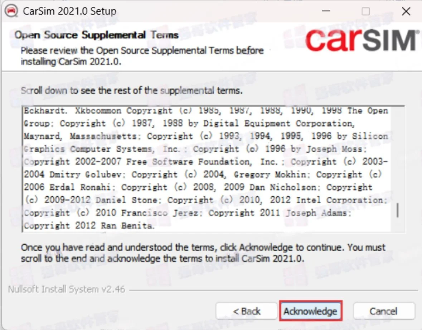Click the terms text box scrollbar thumb

(398, 210)
